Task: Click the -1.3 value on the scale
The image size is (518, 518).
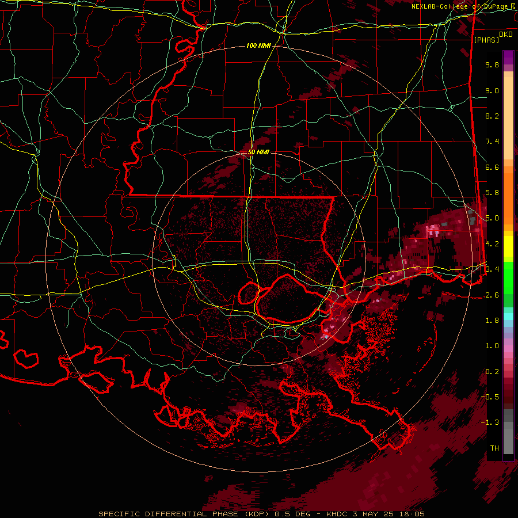Action: tap(490, 422)
